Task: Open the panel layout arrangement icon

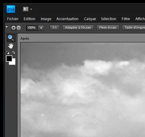Action: pyautogui.click(x=26, y=9)
